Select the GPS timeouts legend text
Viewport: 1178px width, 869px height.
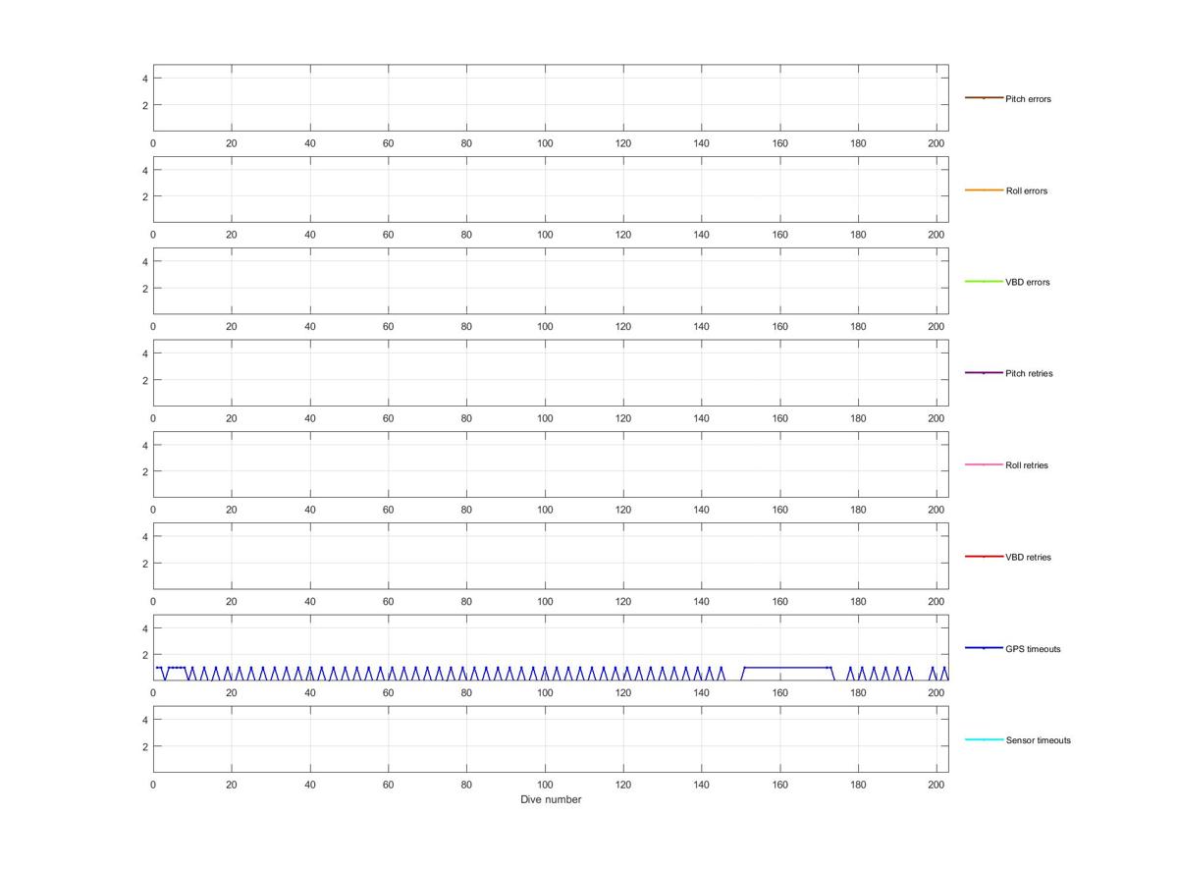coord(1033,649)
